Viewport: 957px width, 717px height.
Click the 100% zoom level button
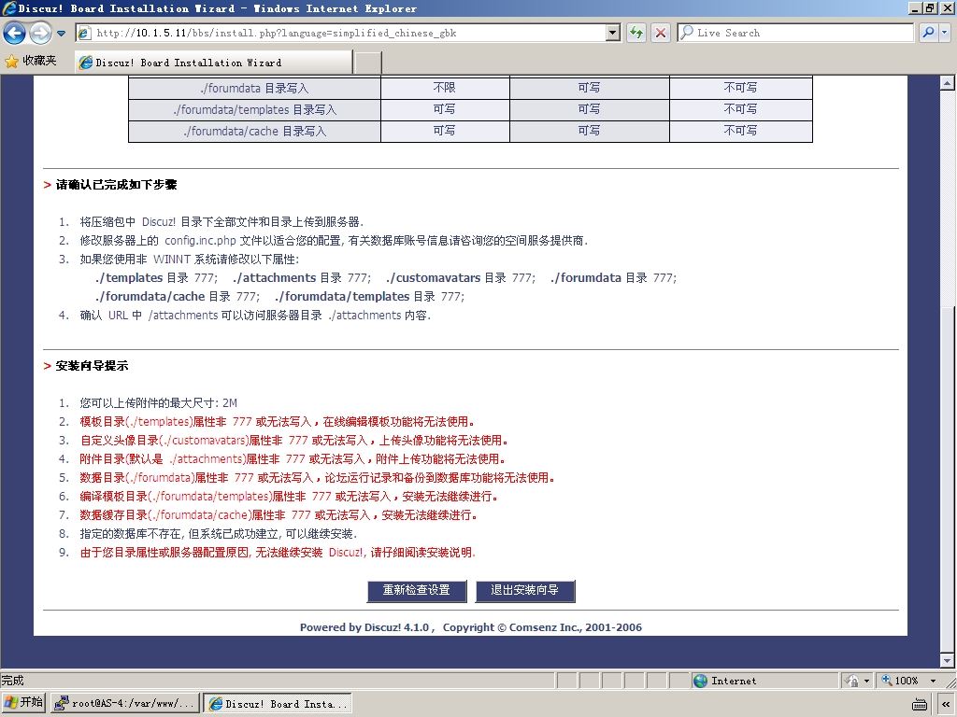[901, 681]
